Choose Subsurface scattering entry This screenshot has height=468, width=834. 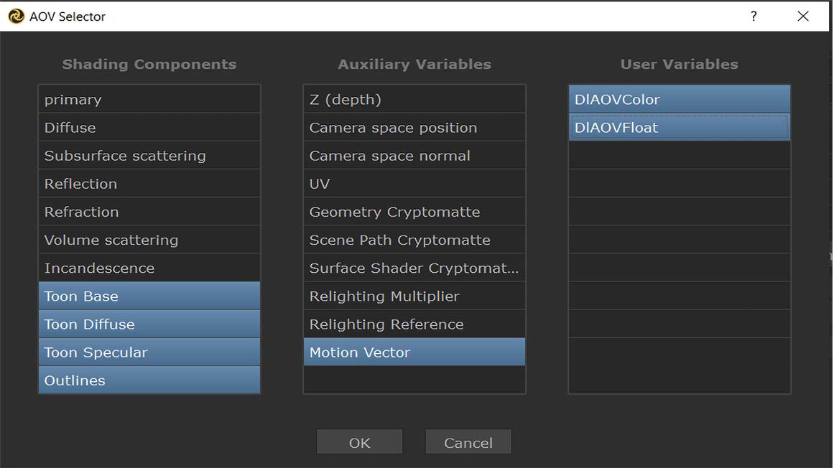coord(149,156)
